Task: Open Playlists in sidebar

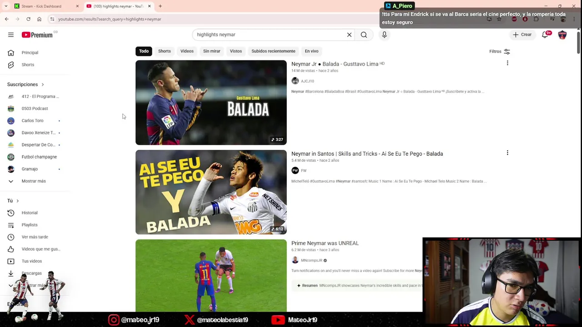Action: 30,225
